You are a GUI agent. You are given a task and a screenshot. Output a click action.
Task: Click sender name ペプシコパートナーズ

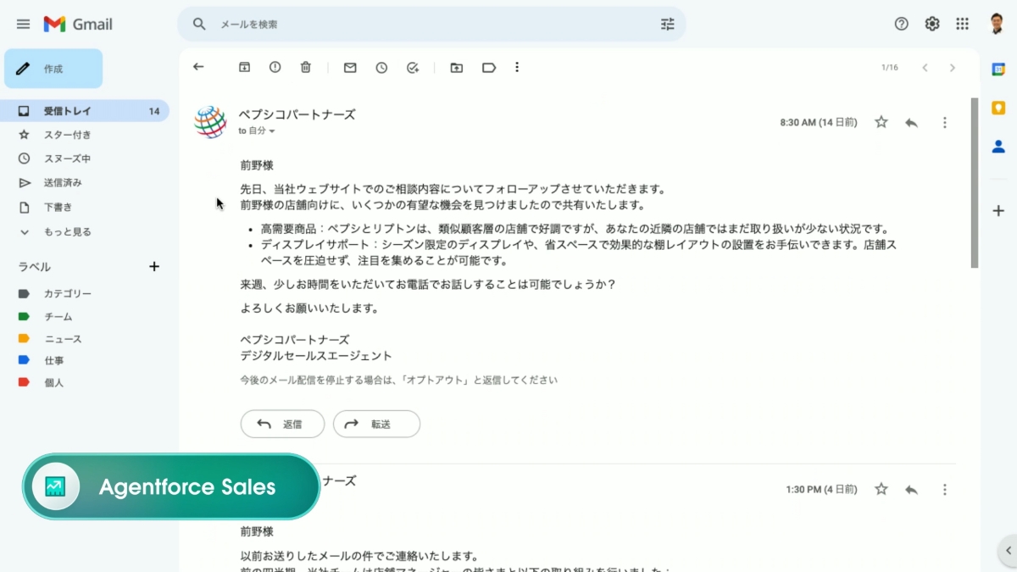click(297, 114)
